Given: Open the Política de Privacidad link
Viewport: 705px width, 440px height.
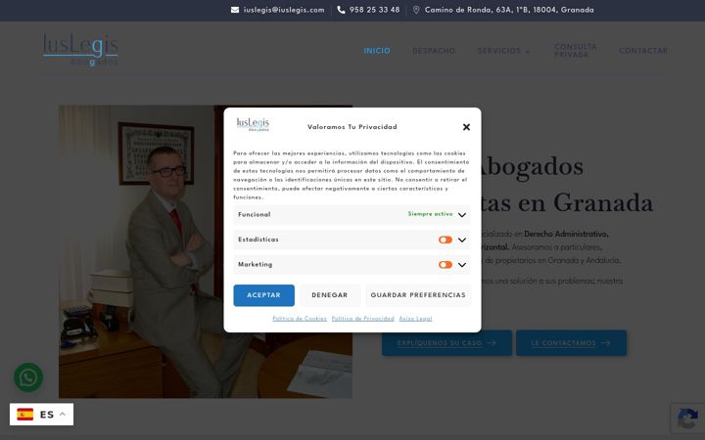Looking at the screenshot, I should [x=363, y=319].
